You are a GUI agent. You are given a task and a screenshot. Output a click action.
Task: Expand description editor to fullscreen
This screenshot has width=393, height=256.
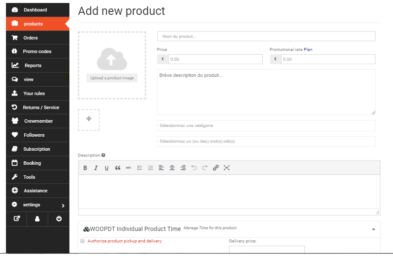tap(227, 168)
